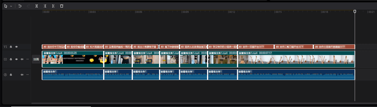
Task: Mute the main video track
Action: (x=22, y=59)
